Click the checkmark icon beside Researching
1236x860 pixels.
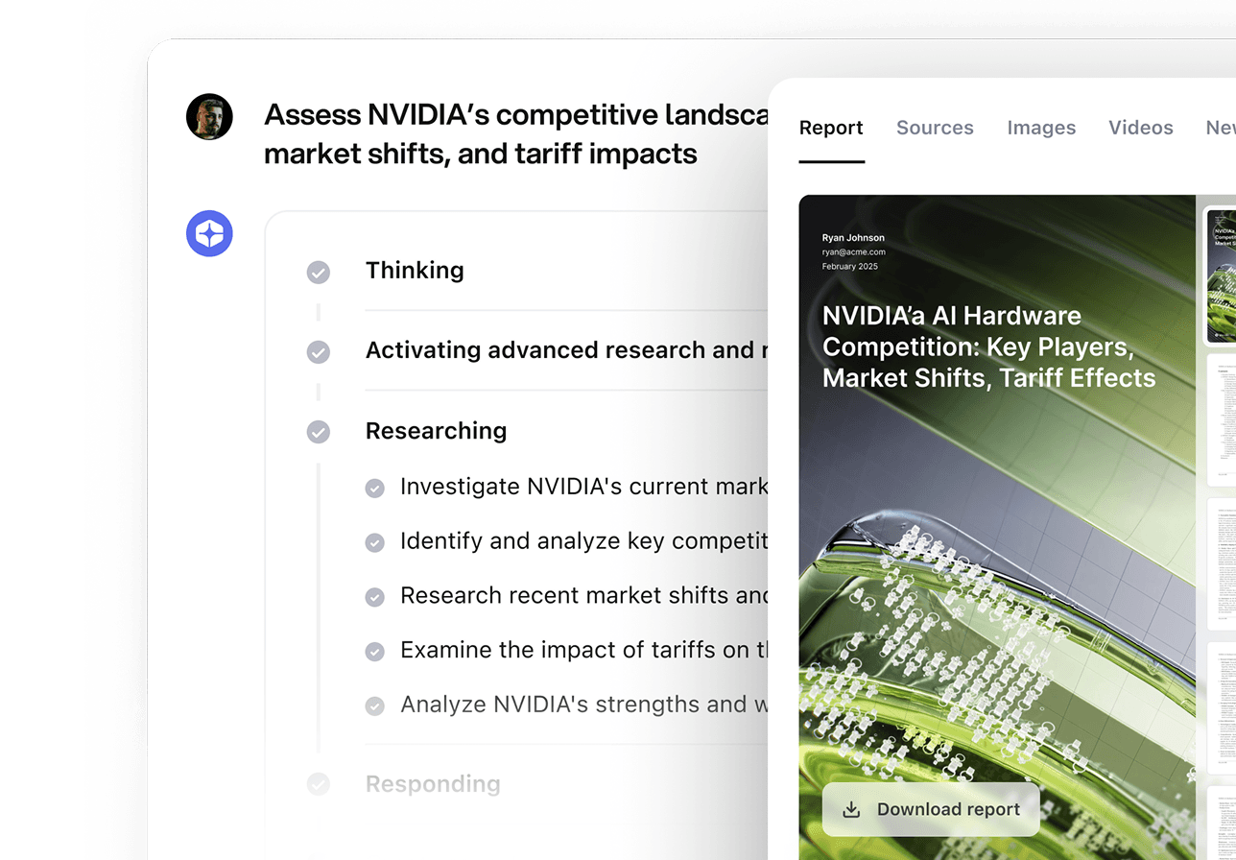[319, 432]
